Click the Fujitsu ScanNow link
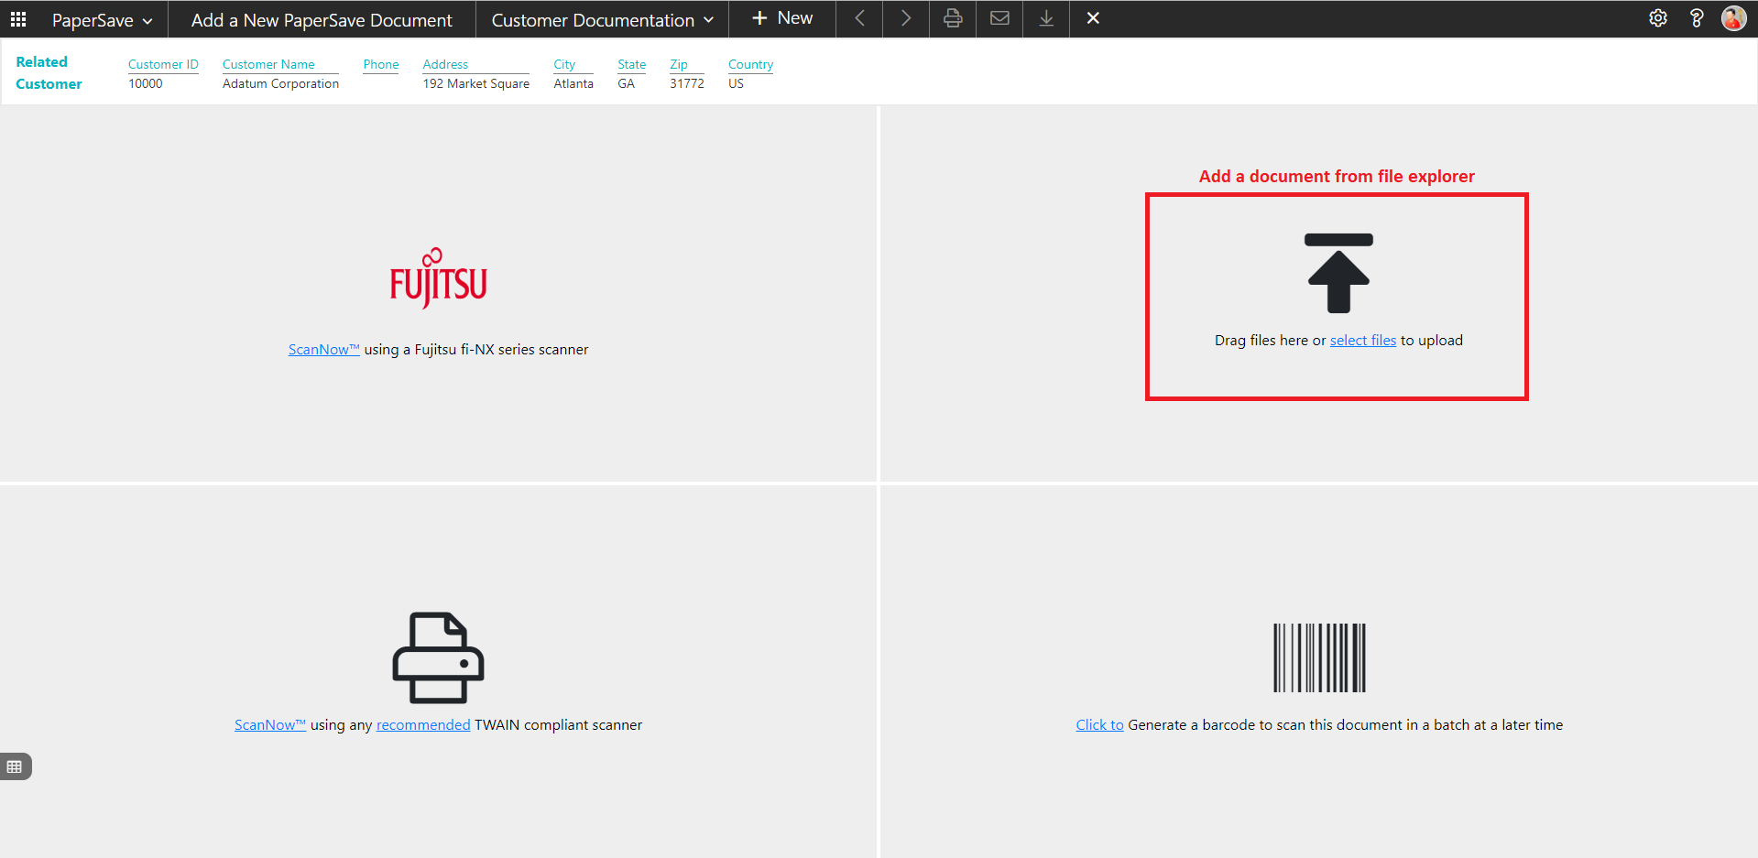 pos(323,350)
